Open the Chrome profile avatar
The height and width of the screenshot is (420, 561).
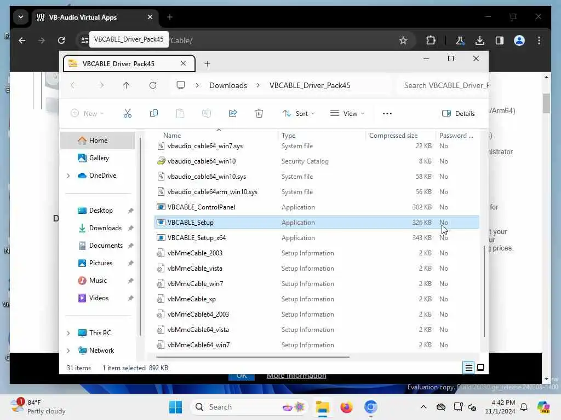(519, 40)
